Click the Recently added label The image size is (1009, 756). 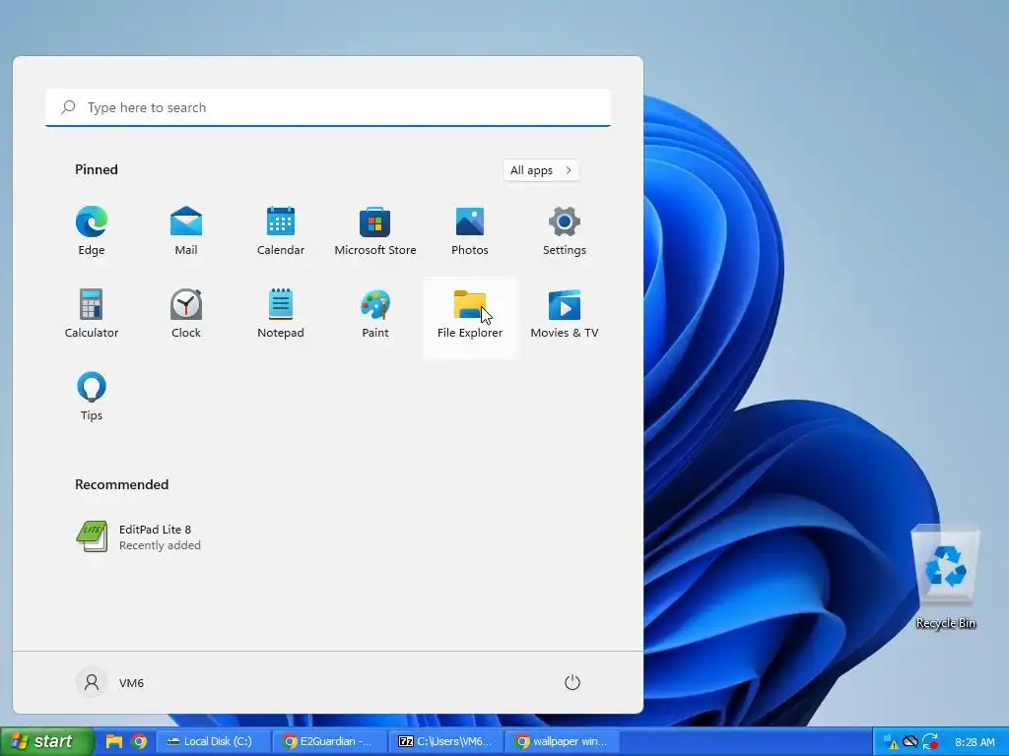pos(160,545)
